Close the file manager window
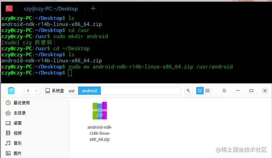 (265, 91)
